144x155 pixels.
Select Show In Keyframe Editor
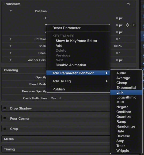tap(78, 41)
